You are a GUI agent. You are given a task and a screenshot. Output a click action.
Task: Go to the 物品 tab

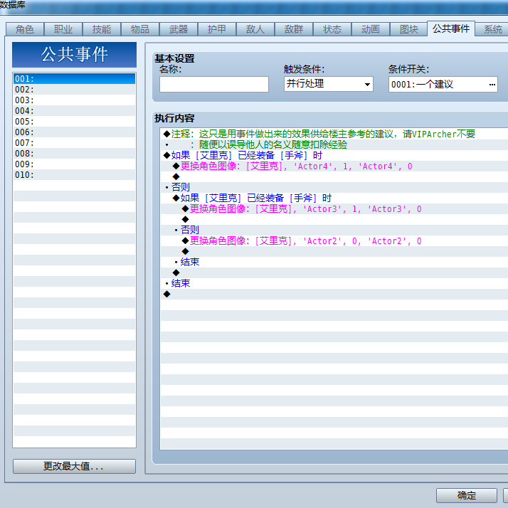click(140, 29)
